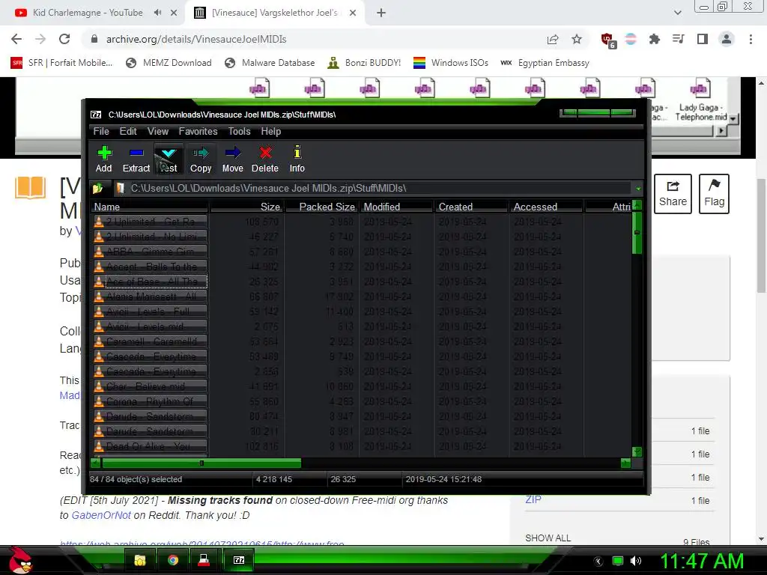
Task: Click the 7-Zip horizontal scrollbar thumb
Action: point(201,463)
